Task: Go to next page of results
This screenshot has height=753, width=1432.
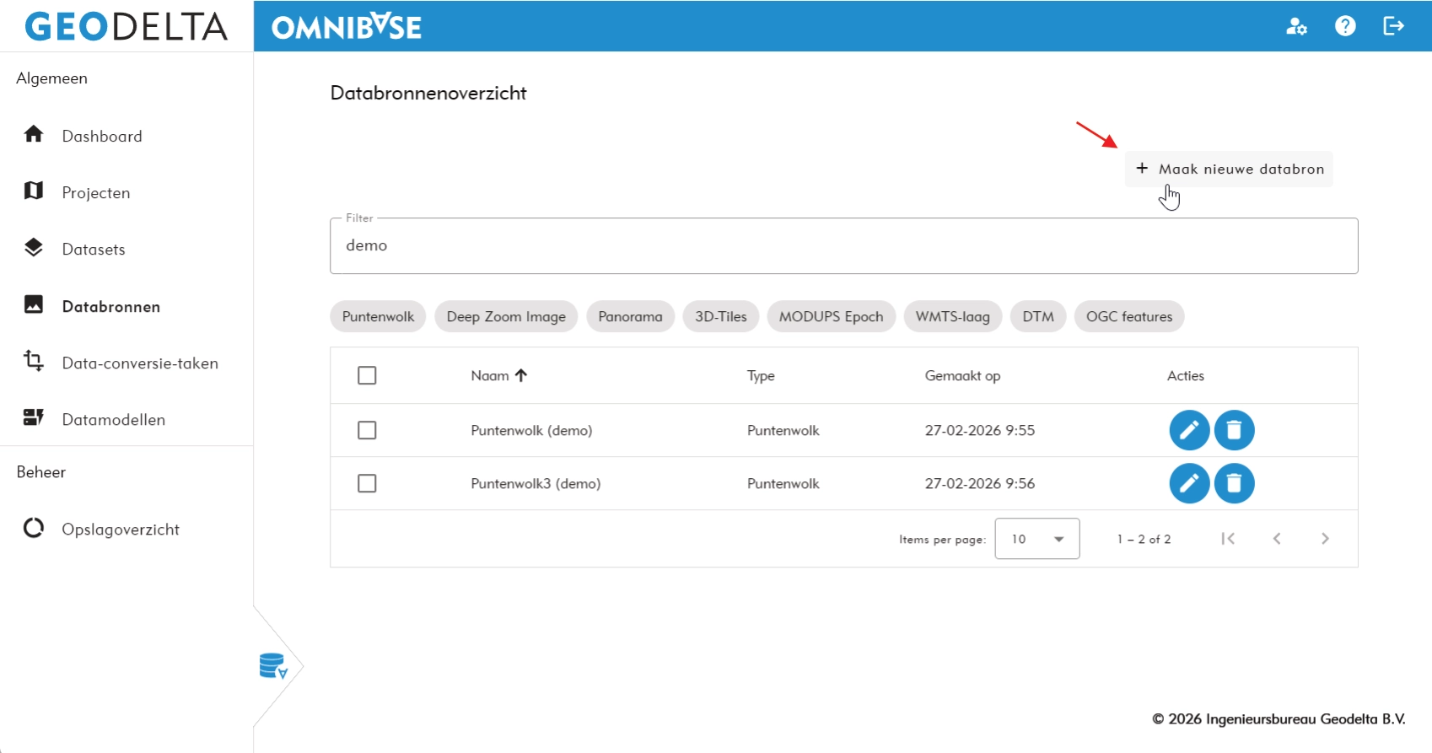Action: (1325, 539)
